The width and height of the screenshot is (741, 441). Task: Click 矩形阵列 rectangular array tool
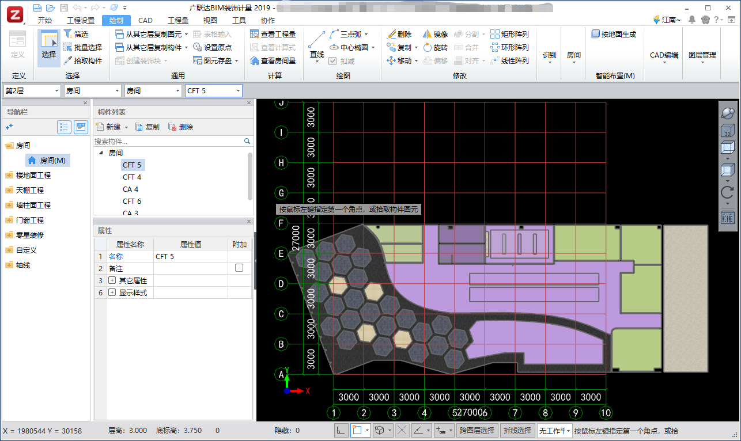(509, 35)
